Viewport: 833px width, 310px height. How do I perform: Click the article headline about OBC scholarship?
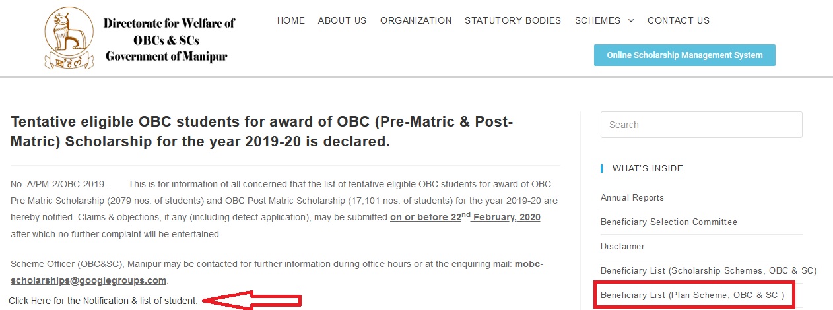pos(262,131)
